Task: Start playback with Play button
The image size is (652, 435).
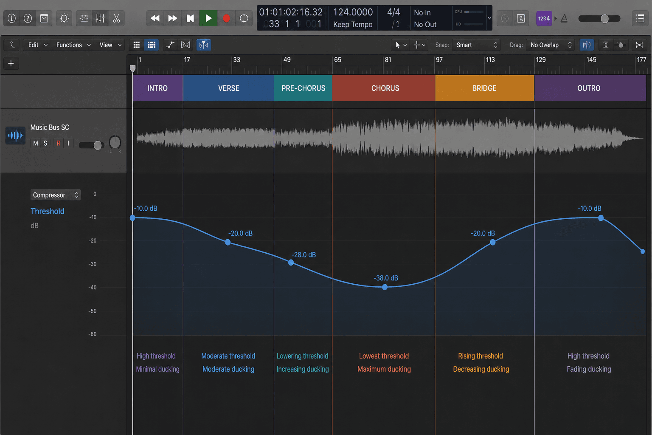Action: (208, 18)
